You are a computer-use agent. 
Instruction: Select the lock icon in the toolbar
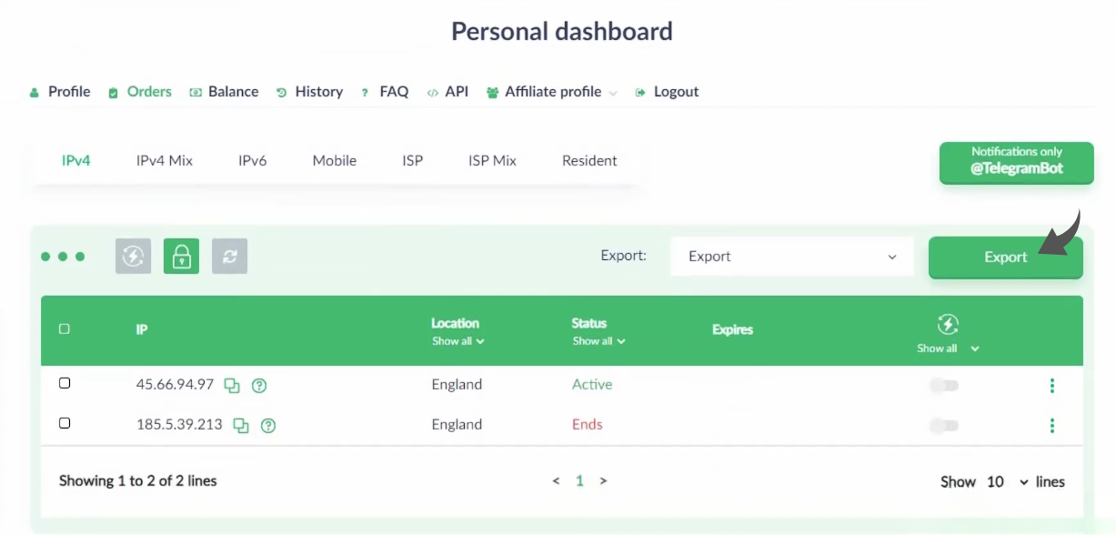[181, 256]
